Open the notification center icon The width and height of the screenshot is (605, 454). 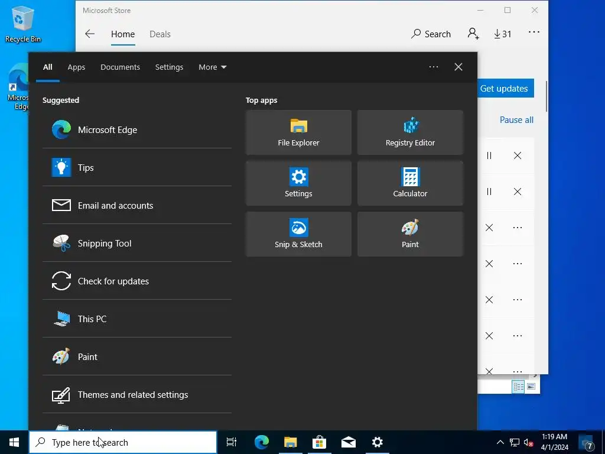click(x=588, y=442)
